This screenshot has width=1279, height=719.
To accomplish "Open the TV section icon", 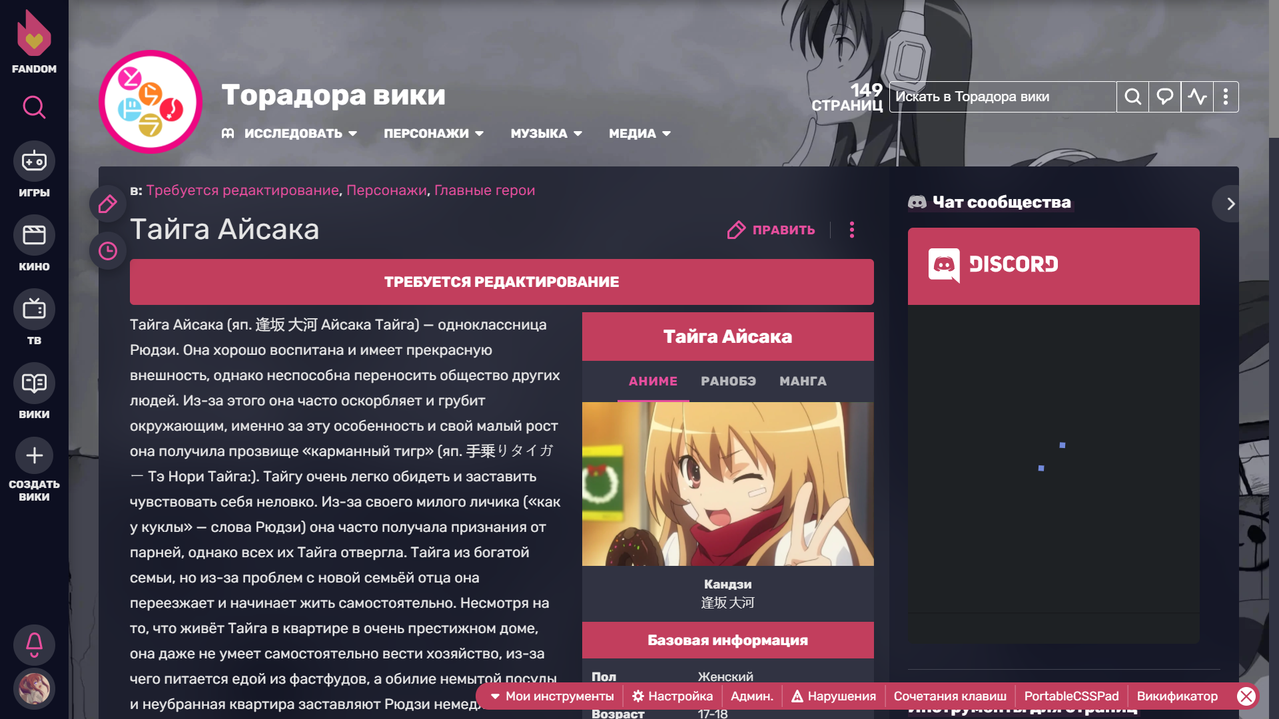I will [34, 310].
